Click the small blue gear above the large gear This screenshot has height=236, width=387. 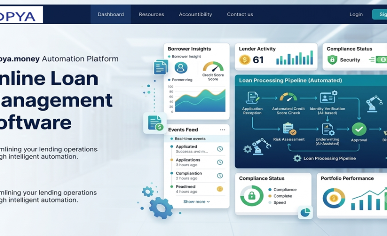click(x=148, y=191)
